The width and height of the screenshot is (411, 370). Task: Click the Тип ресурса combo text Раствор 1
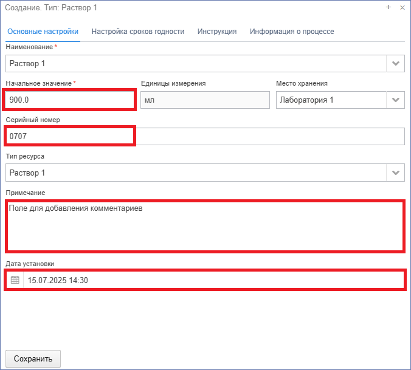[x=27, y=173]
